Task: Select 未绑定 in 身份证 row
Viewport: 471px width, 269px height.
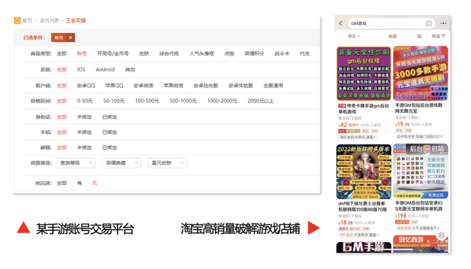Action: tap(85, 117)
